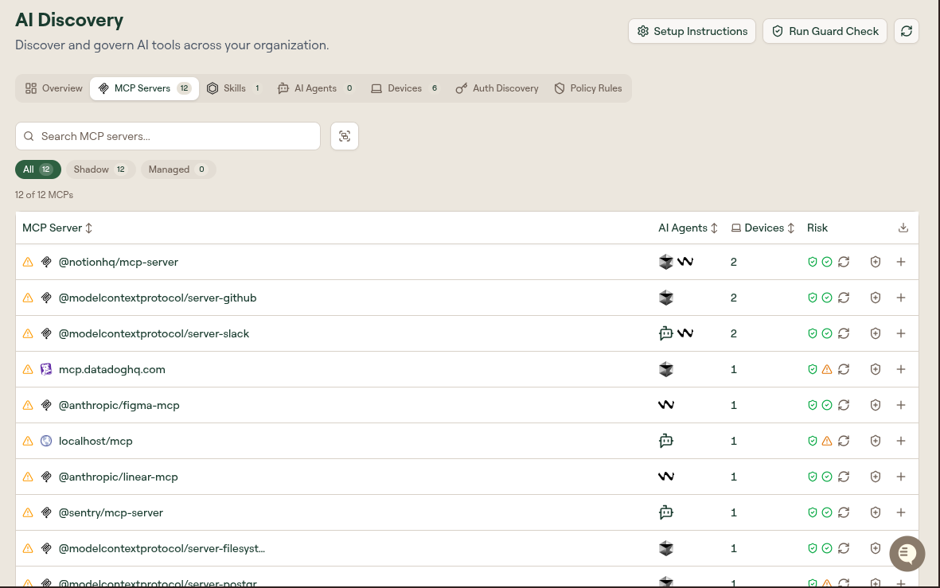Click the '12 of 12 MCPs' count text

45,195
